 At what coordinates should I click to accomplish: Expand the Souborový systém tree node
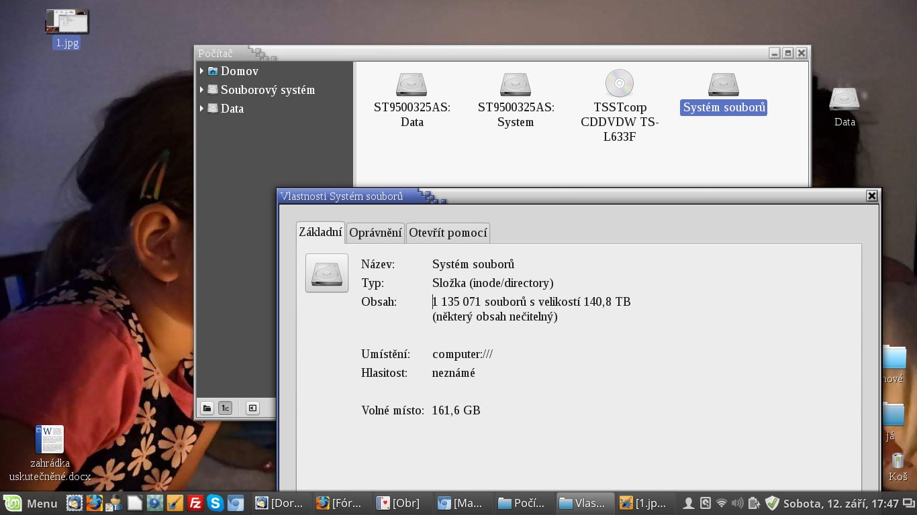pos(201,90)
